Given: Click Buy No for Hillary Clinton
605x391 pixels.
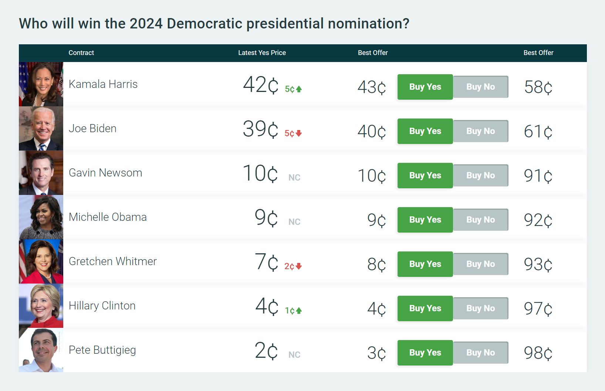Looking at the screenshot, I should 480,308.
